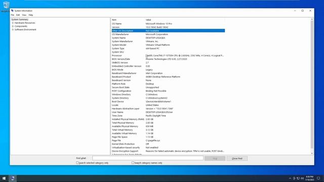Select the Installed Physical Memory (RAM) row
324x182 pixels.
[x=168, y=119]
